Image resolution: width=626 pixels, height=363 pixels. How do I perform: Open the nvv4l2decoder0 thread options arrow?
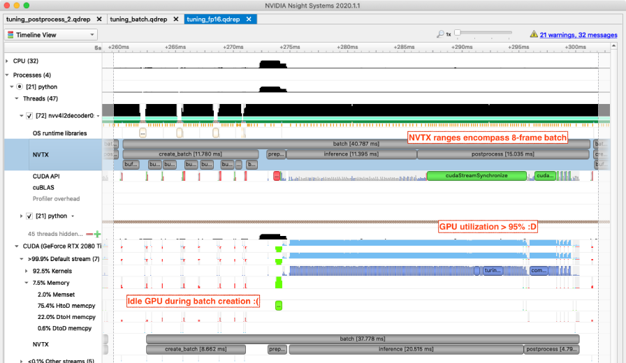[99, 116]
